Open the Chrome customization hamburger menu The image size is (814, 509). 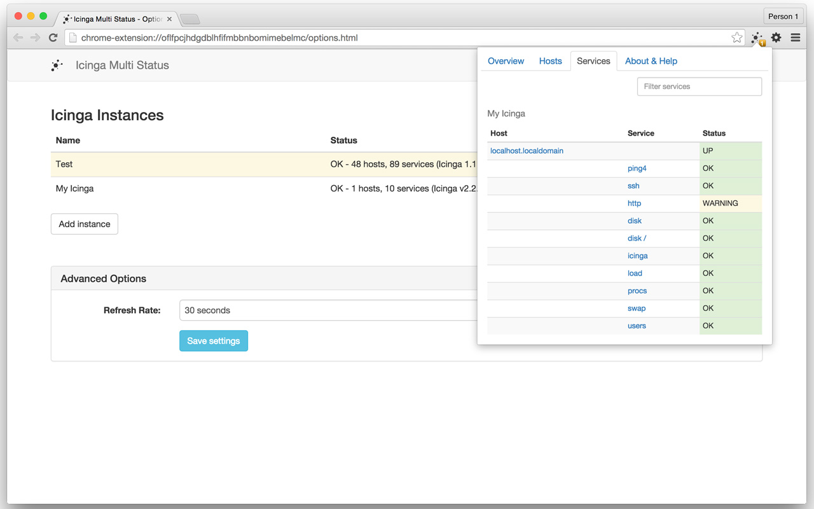pos(796,38)
